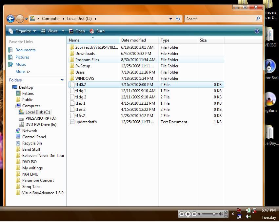Select PRESARIO_RP (D:) drive in tree
The height and width of the screenshot is (223, 279).
click(x=41, y=118)
